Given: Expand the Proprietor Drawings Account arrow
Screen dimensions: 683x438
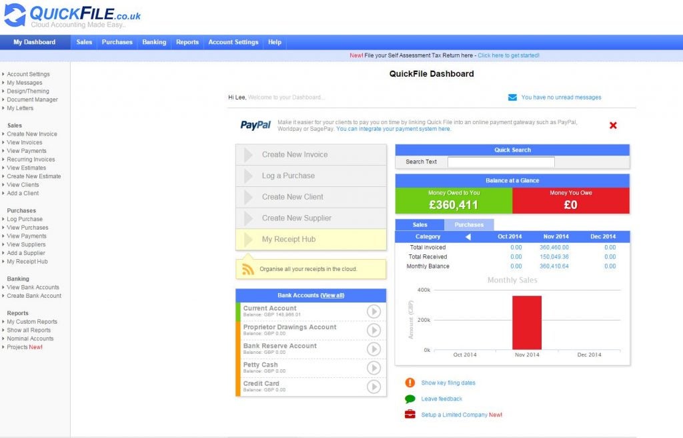Looking at the screenshot, I should [x=374, y=330].
